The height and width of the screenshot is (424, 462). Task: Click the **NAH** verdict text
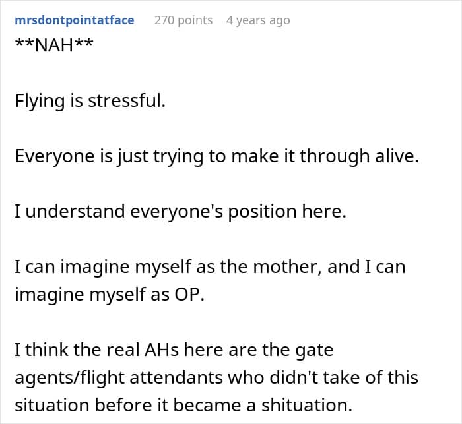54,45
